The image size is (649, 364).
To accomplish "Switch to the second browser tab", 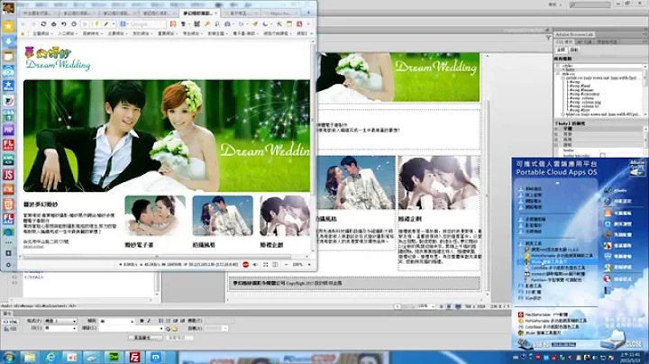I will click(x=78, y=14).
